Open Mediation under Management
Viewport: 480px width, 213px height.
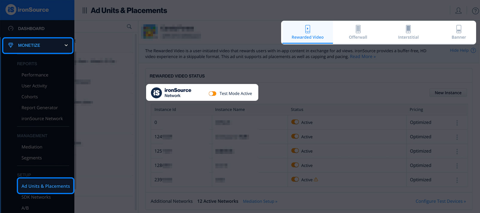pyautogui.click(x=32, y=147)
